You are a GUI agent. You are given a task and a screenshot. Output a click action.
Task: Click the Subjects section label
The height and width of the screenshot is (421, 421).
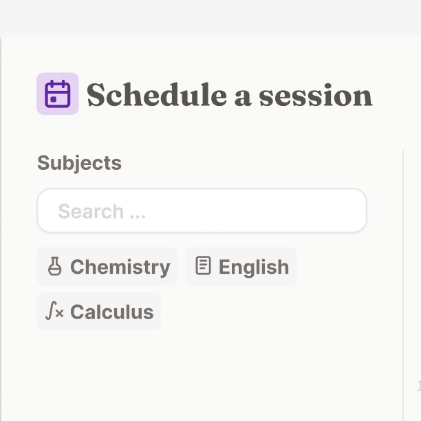(x=80, y=163)
